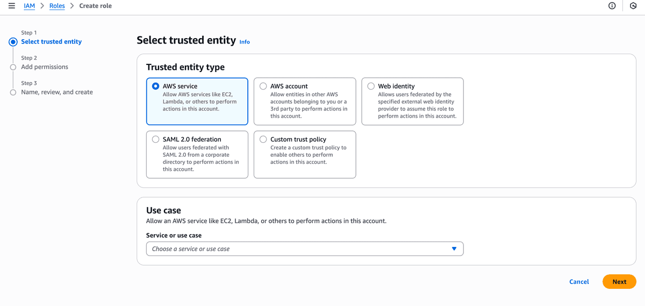Open the Service or use case dropdown
Screen dimensions: 645x306
coord(304,249)
